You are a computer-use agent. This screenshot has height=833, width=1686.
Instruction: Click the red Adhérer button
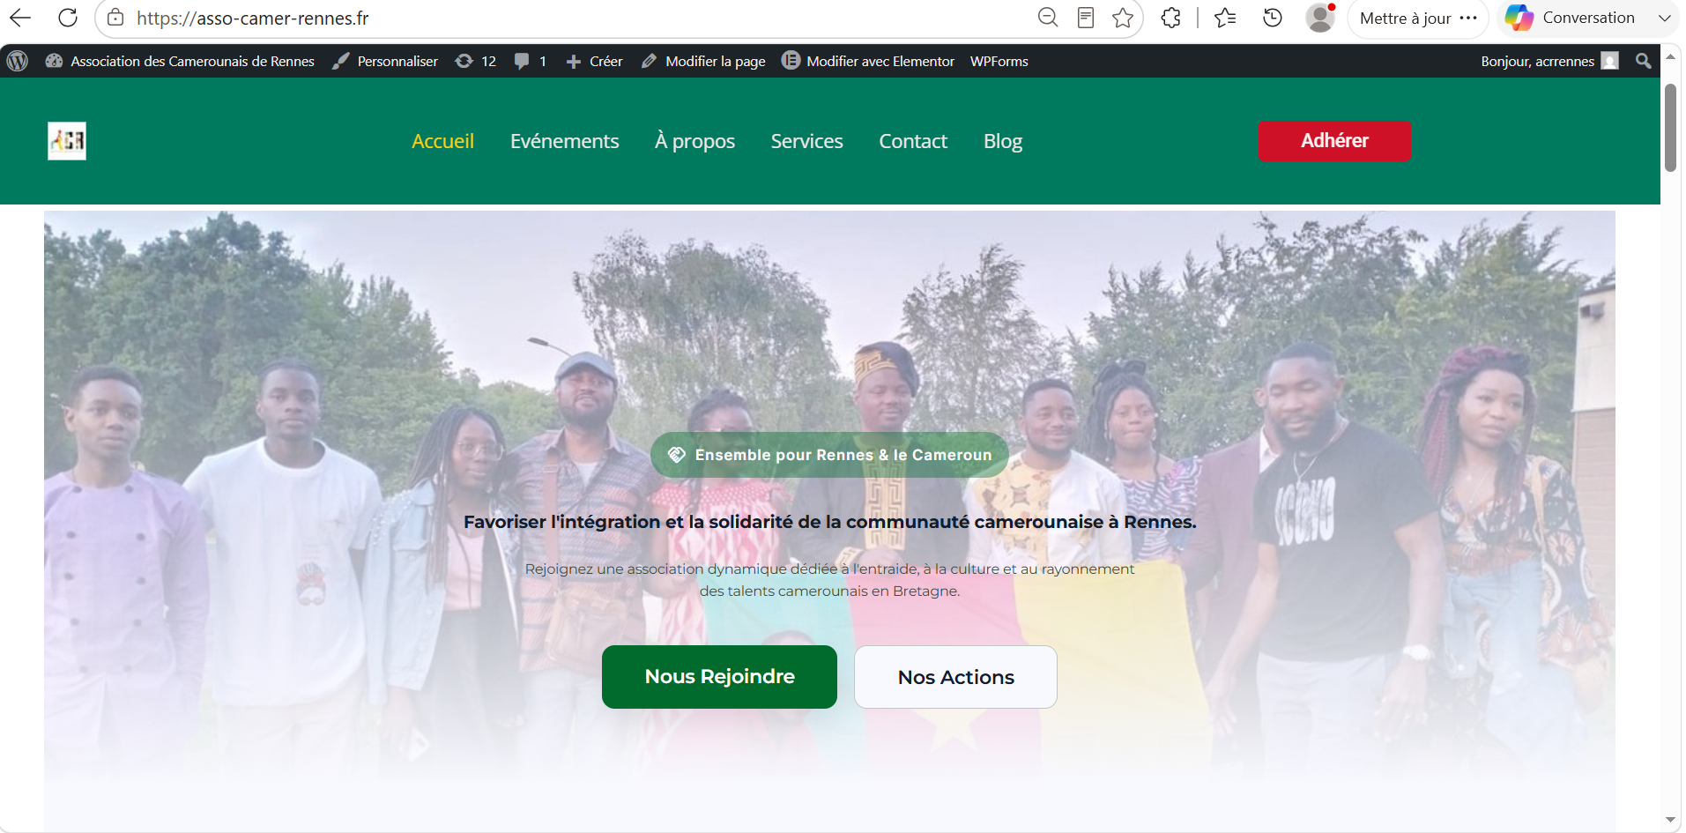(x=1334, y=141)
